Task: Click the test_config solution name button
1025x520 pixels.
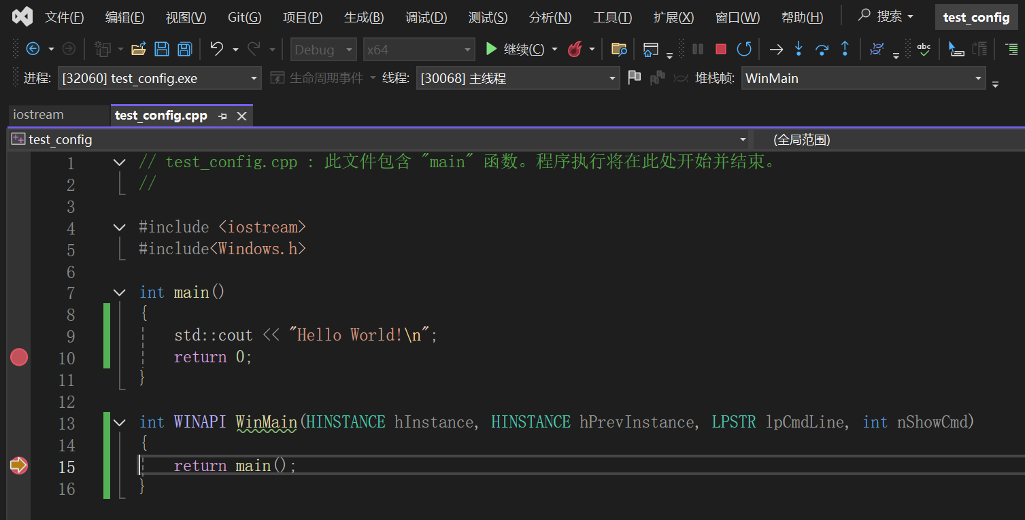Action: pos(976,17)
